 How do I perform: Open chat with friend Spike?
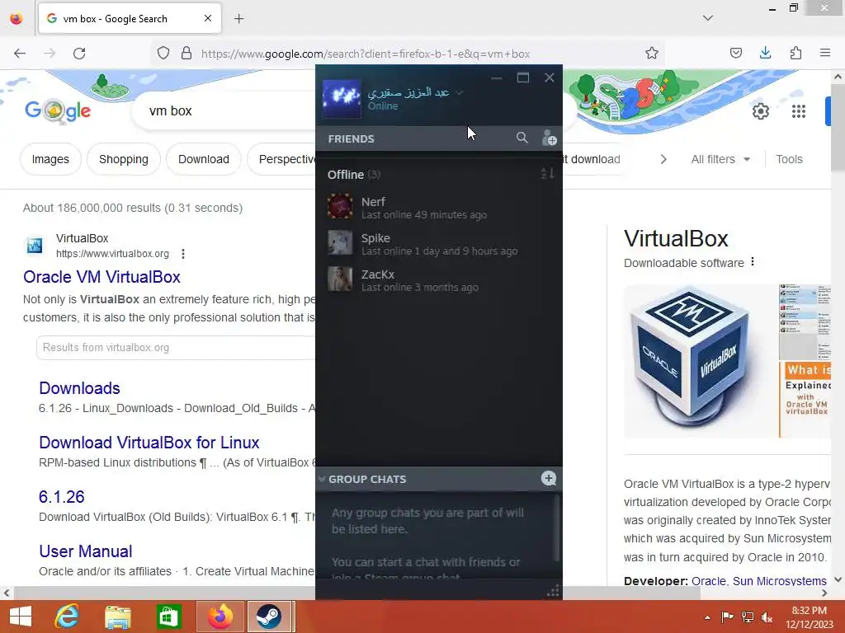coord(439,243)
